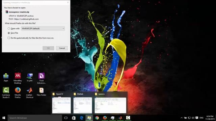
Task: Switch to Firefox in the taskbar
Action: coord(105,118)
